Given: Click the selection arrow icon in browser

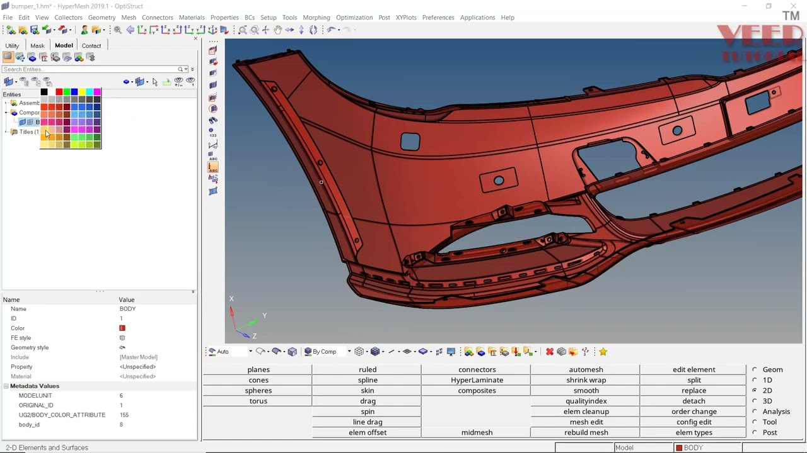Looking at the screenshot, I should pyautogui.click(x=154, y=82).
